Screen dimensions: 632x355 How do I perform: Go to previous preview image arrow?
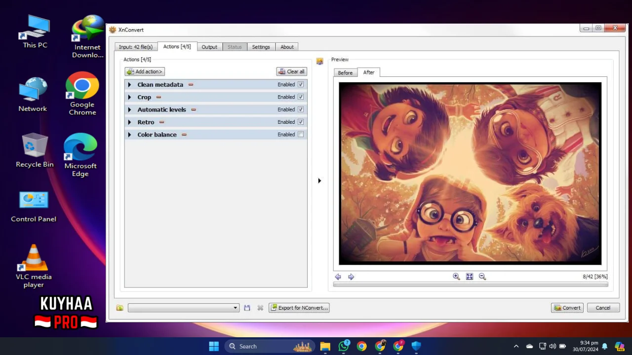pos(338,277)
